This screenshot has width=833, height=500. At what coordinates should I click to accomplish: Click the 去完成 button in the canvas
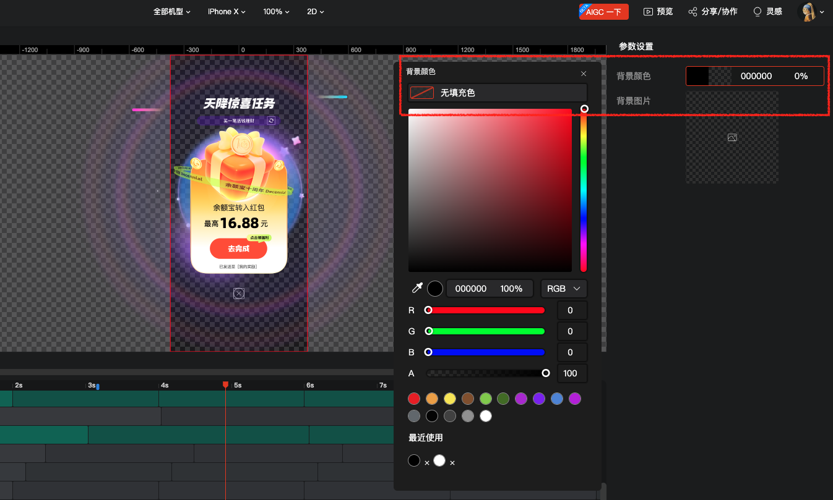click(x=238, y=248)
